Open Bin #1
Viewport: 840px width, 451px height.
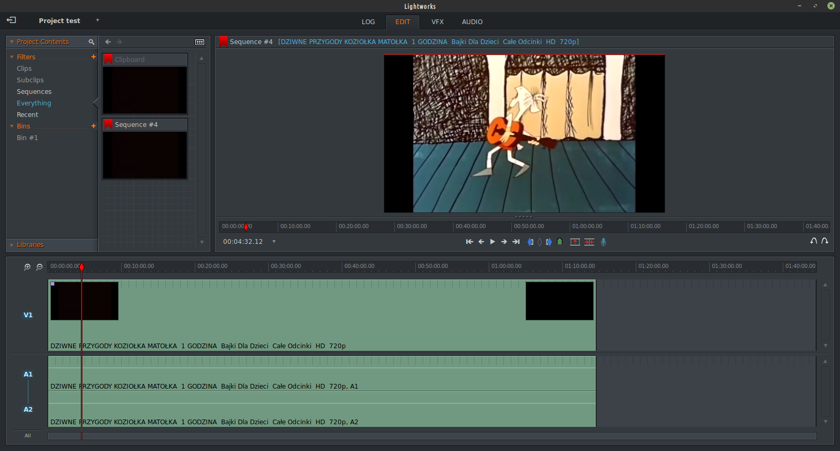coord(27,138)
